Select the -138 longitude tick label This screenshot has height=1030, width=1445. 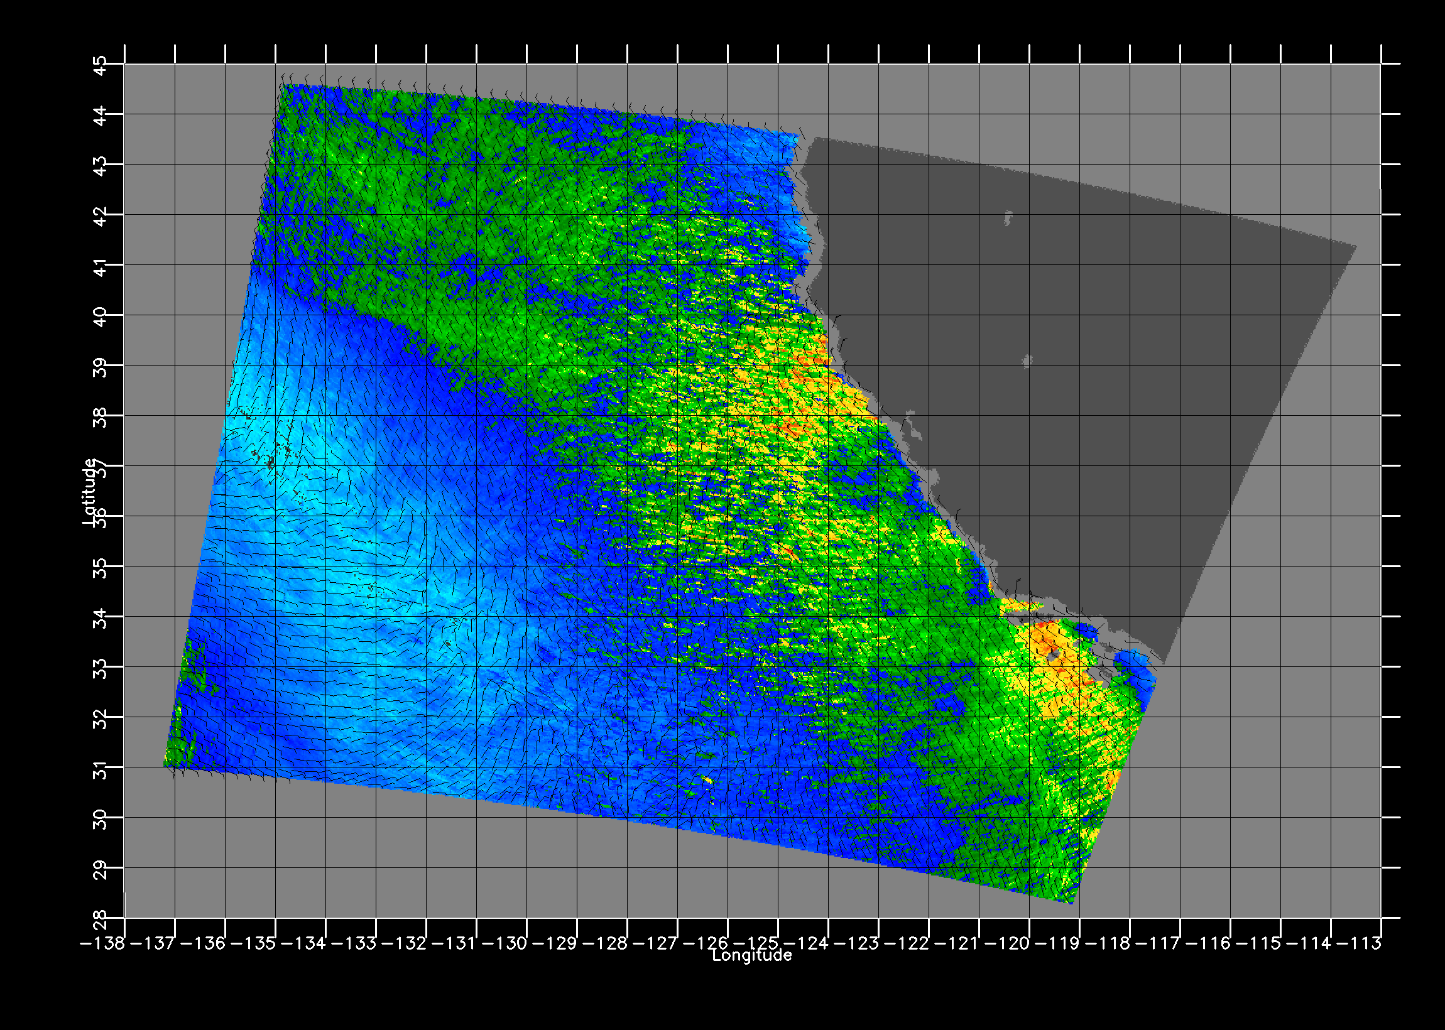[x=103, y=943]
